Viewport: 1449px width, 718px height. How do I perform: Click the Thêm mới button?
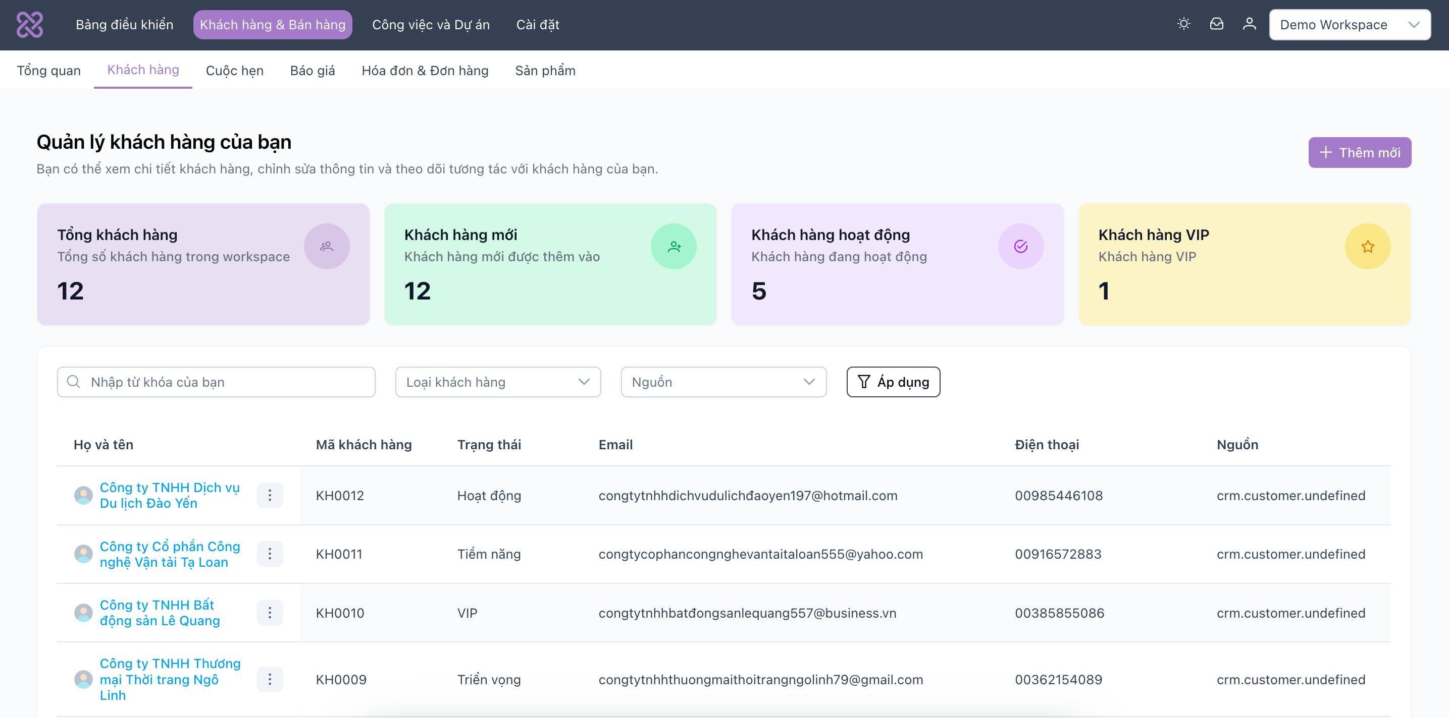1360,152
